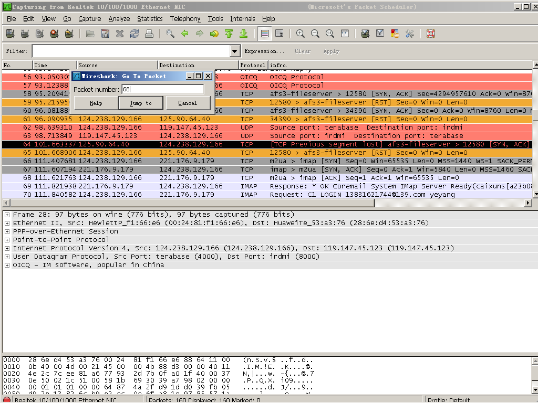Expand PPP-over-Ethernet Session node

[x=7, y=231]
